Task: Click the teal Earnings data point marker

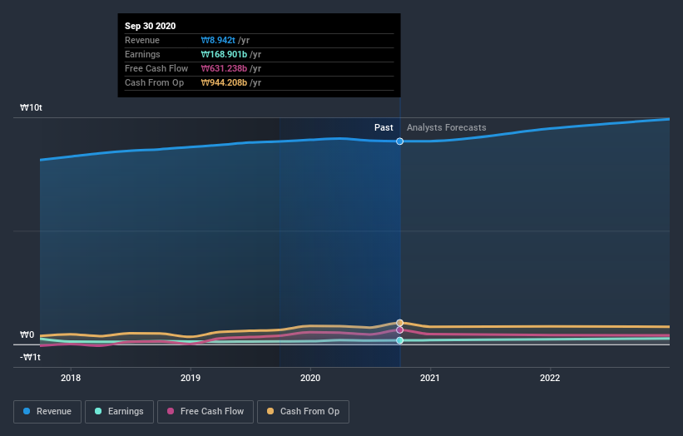Action: pos(399,340)
